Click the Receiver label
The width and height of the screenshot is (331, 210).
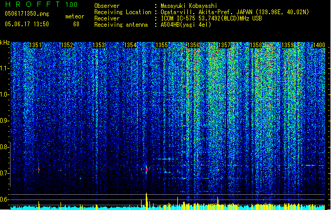[x=107, y=18]
